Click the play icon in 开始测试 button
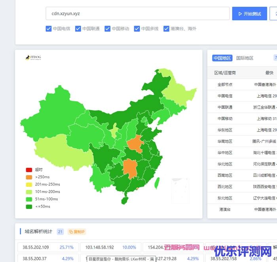The width and height of the screenshot is (277, 262). click(239, 14)
